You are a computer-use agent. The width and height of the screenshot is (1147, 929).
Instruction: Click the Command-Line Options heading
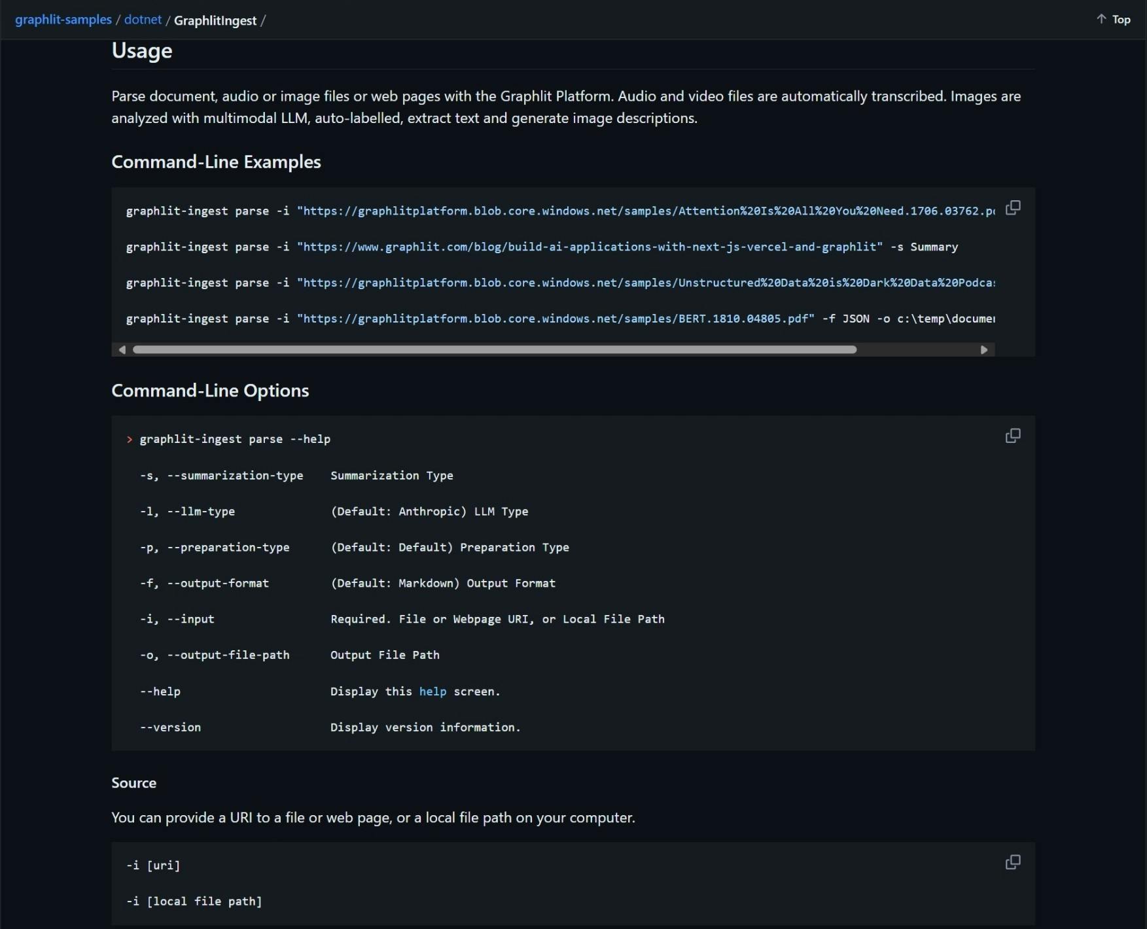click(210, 391)
